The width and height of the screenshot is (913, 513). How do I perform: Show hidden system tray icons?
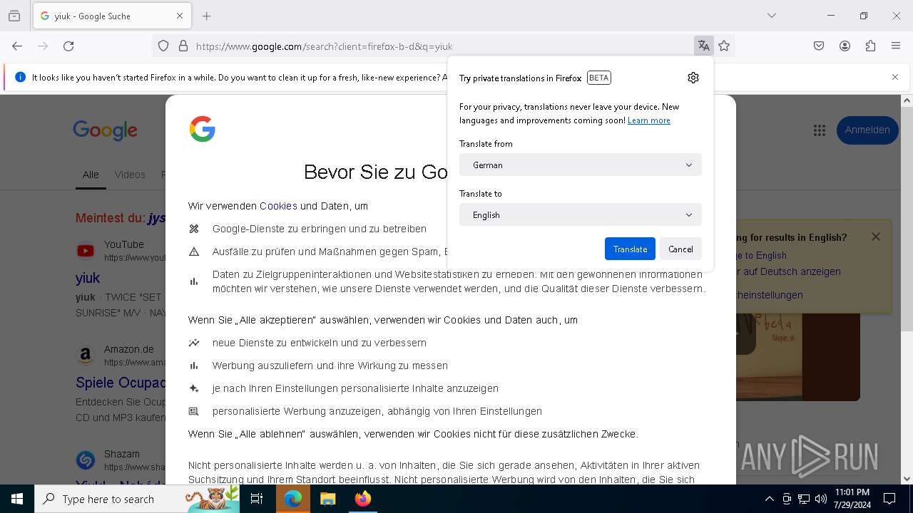[x=769, y=499]
